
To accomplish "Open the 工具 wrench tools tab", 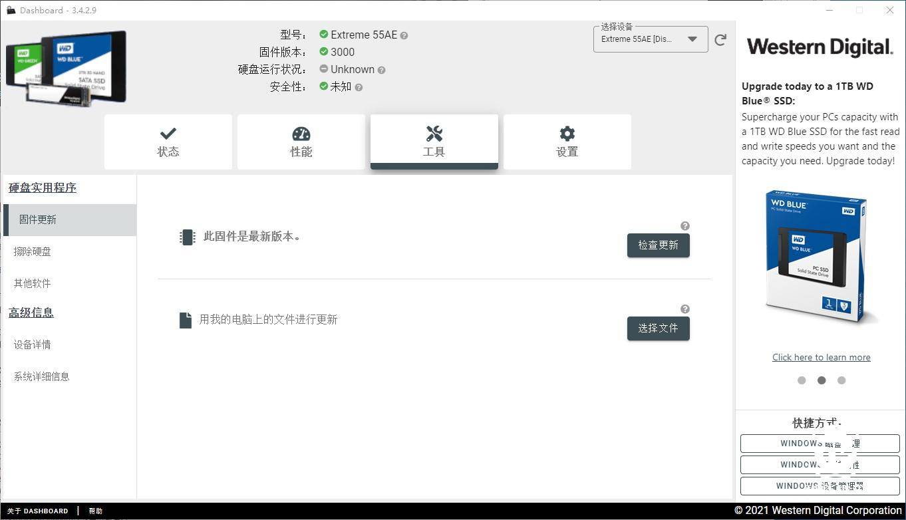I will 434,141.
